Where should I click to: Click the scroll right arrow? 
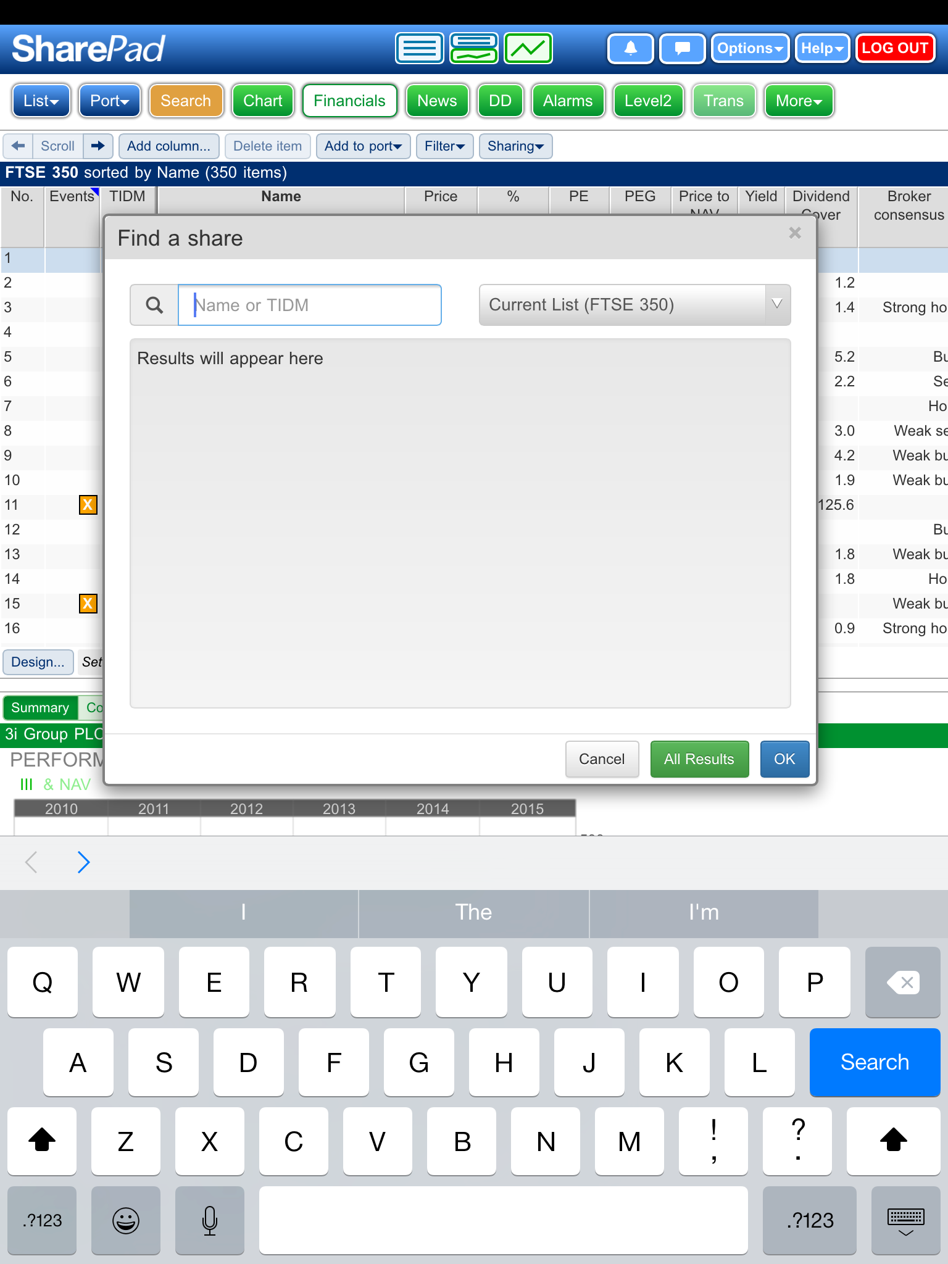[98, 146]
